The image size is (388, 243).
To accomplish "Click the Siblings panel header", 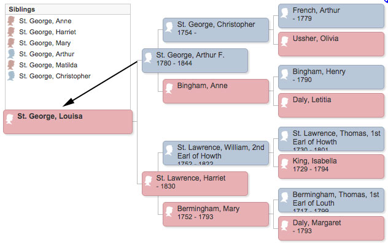I will (68, 9).
